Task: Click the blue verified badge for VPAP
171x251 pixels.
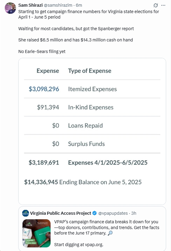Action: 95,213
